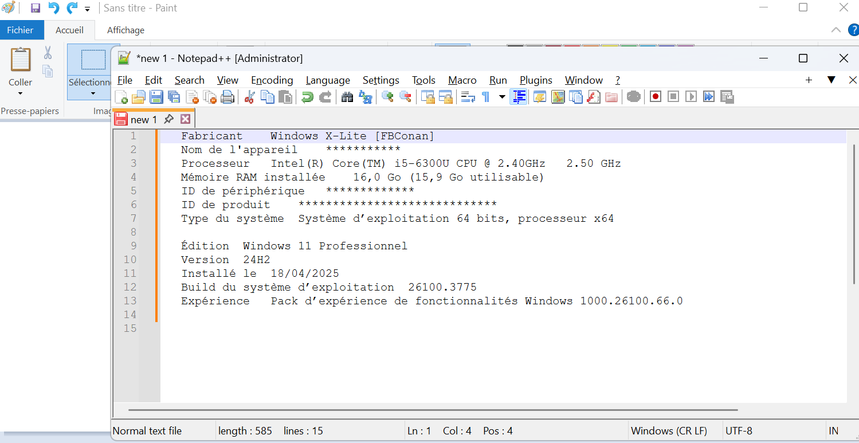The width and height of the screenshot is (859, 443).
Task: Open the Plugins menu
Action: click(536, 80)
